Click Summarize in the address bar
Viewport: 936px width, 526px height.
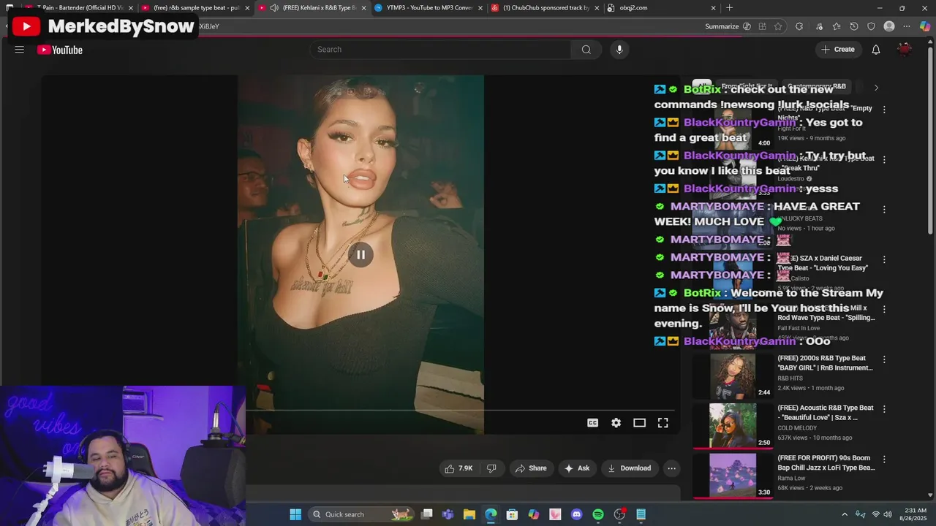(x=722, y=26)
